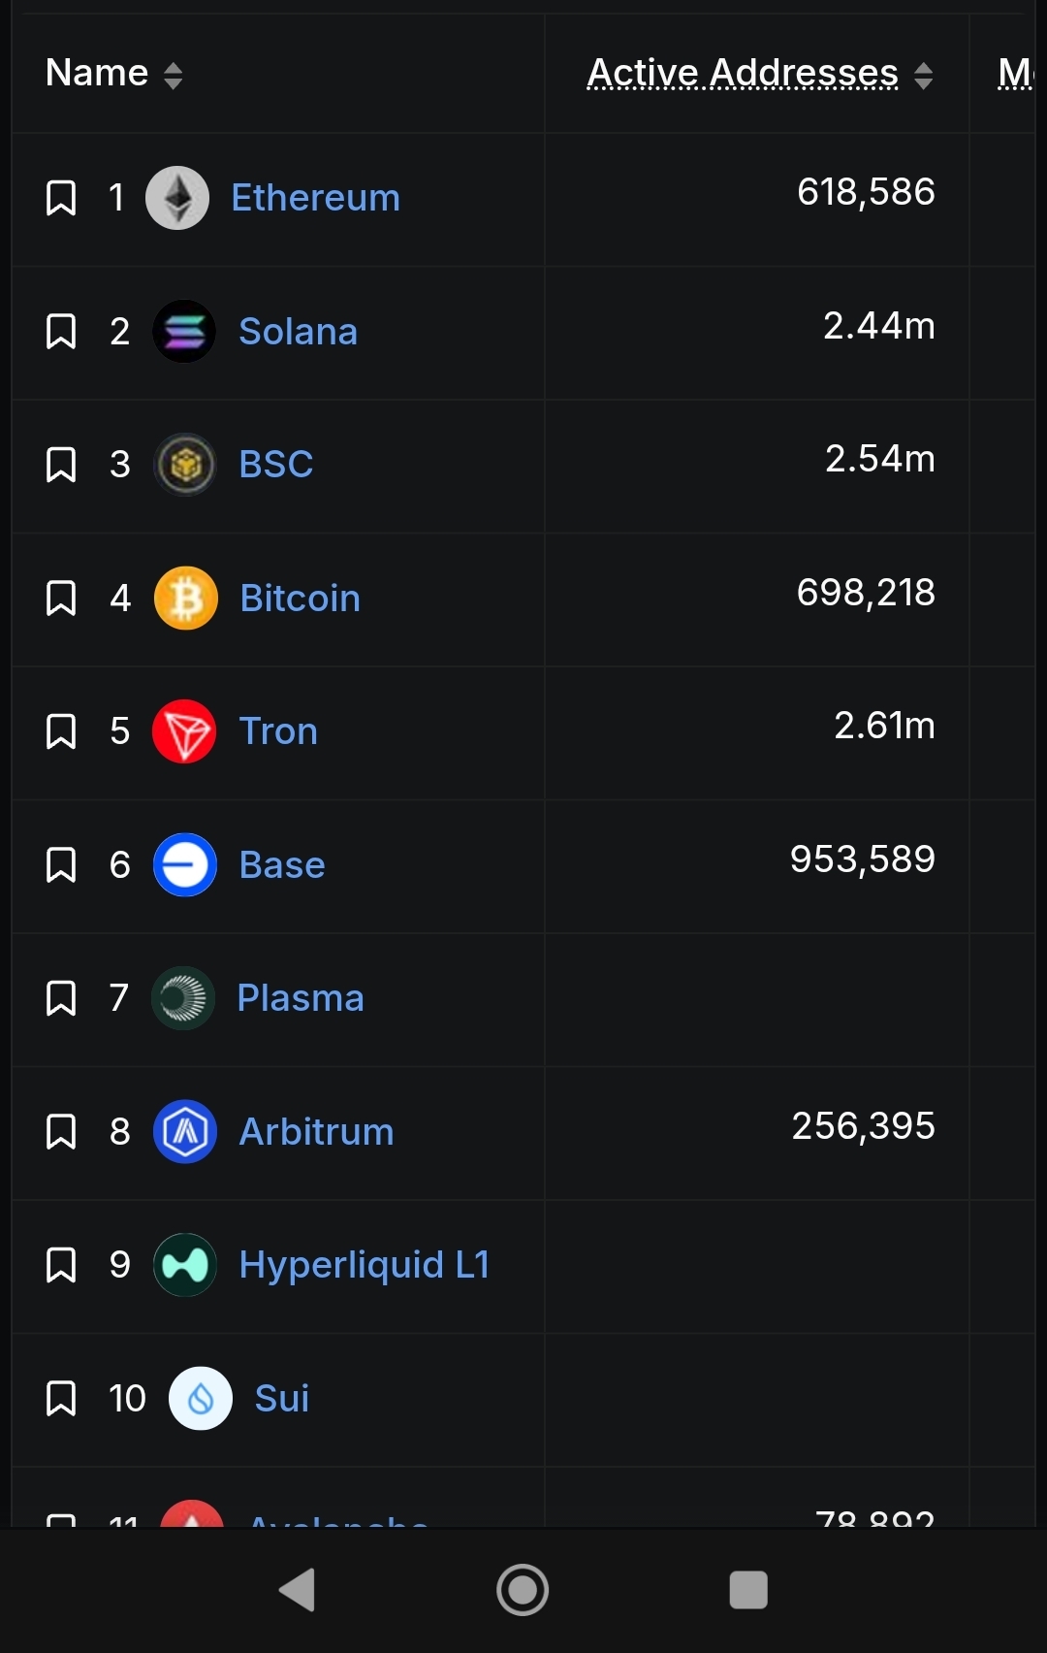Toggle the bookmark for Bitcoin
Viewport: 1047px width, 1653px height.
click(x=61, y=599)
